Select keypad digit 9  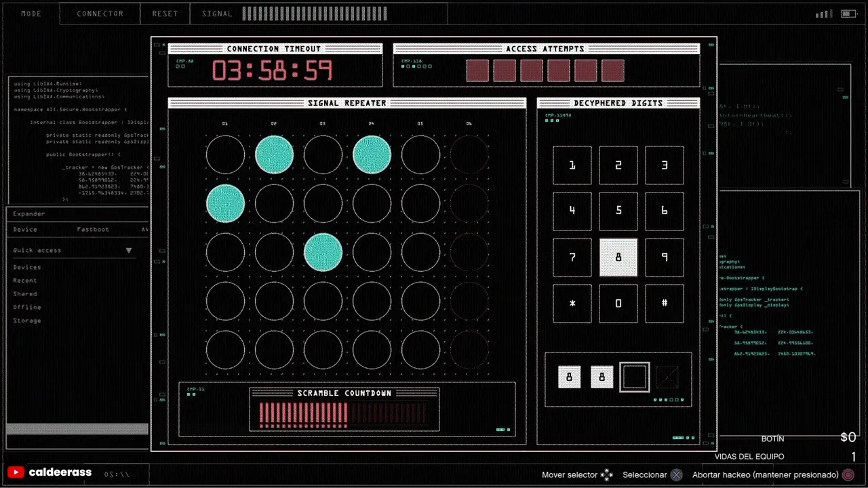tap(665, 258)
